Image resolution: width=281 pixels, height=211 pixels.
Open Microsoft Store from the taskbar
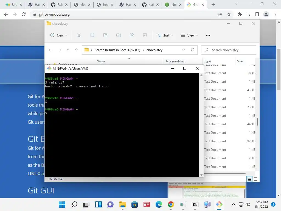point(134,204)
